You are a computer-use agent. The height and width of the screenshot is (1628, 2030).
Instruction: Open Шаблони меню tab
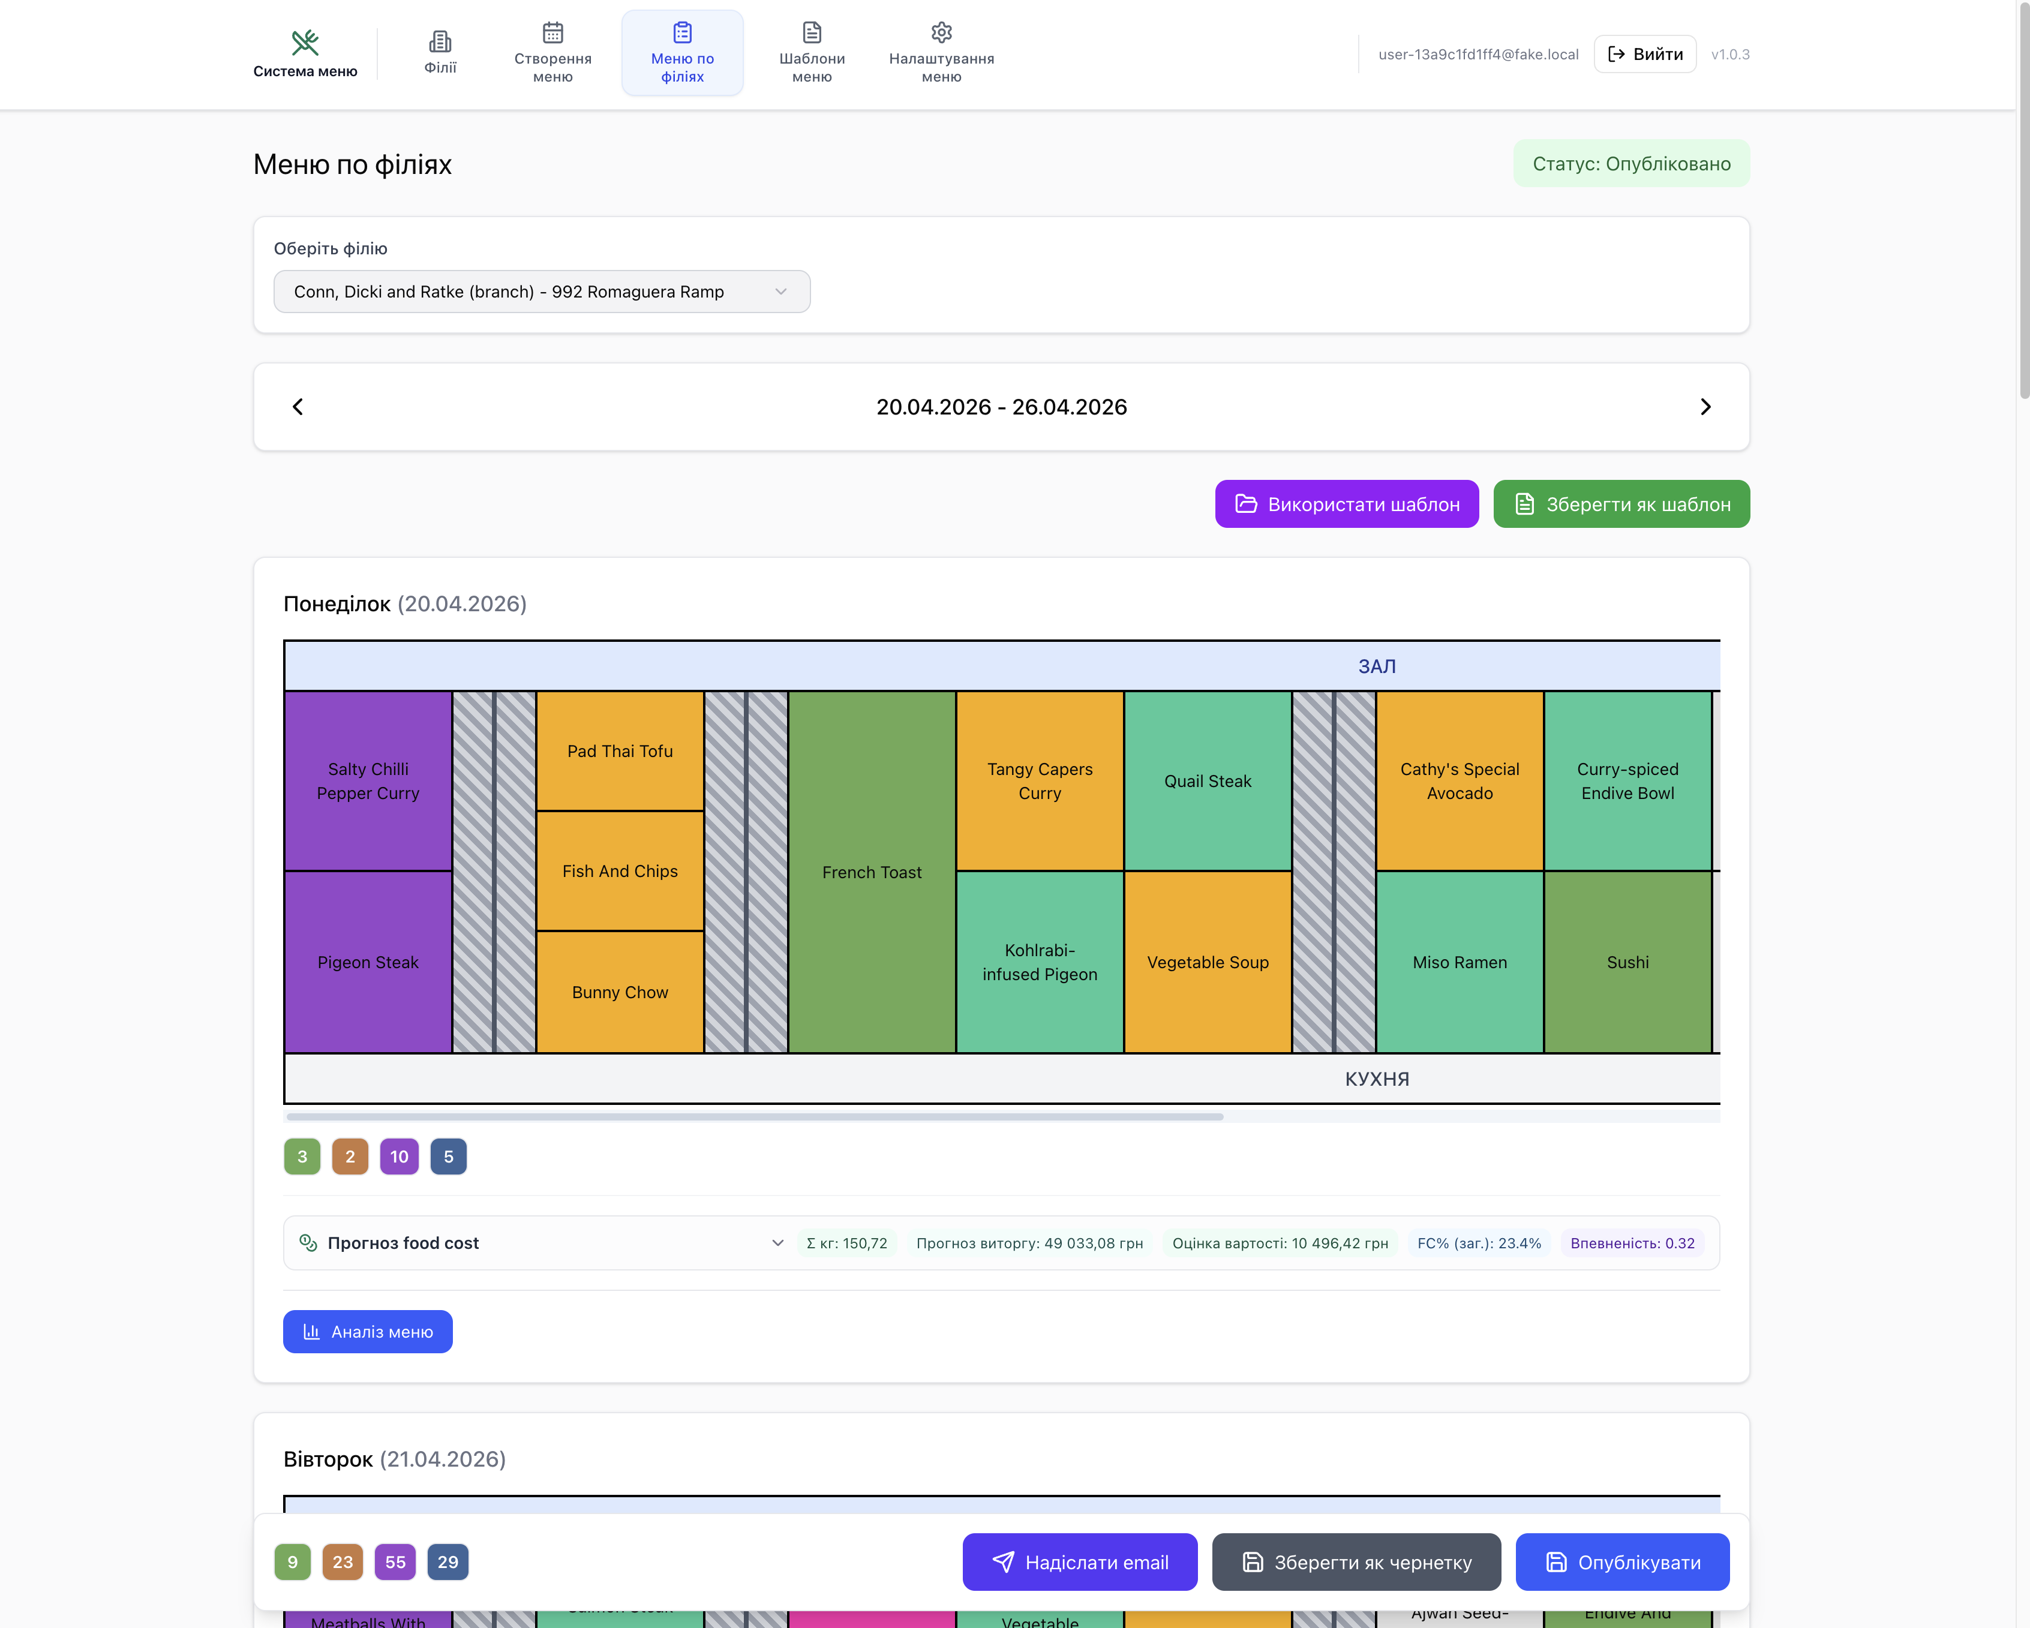[812, 53]
